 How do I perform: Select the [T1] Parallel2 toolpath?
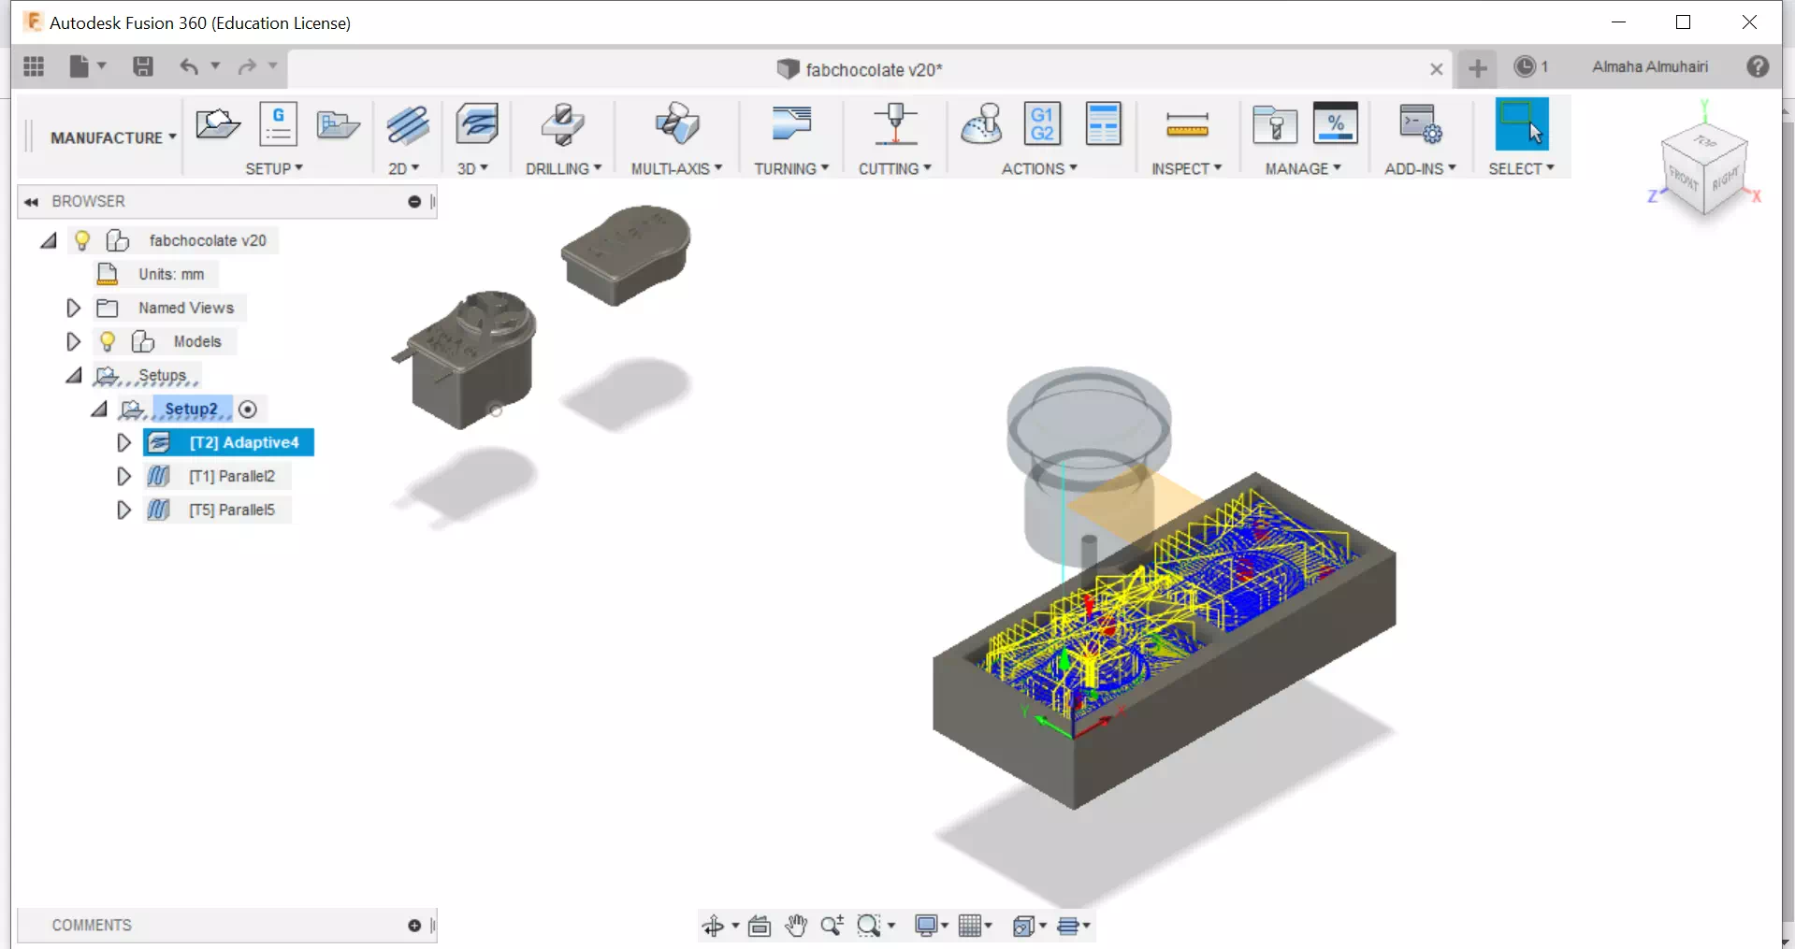pos(232,476)
